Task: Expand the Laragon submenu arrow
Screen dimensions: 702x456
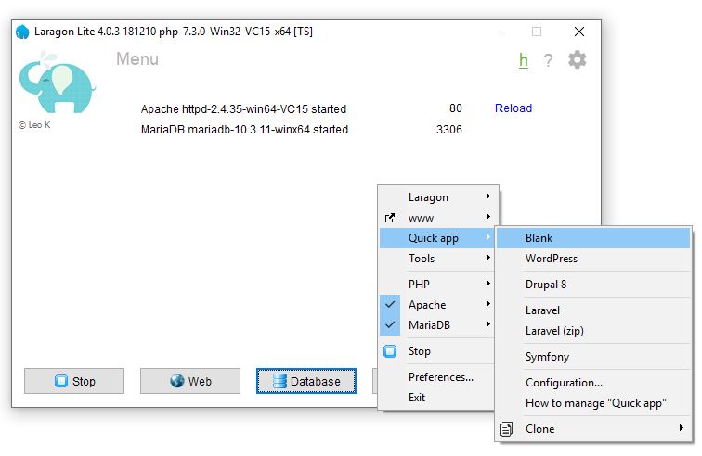Action: click(488, 196)
